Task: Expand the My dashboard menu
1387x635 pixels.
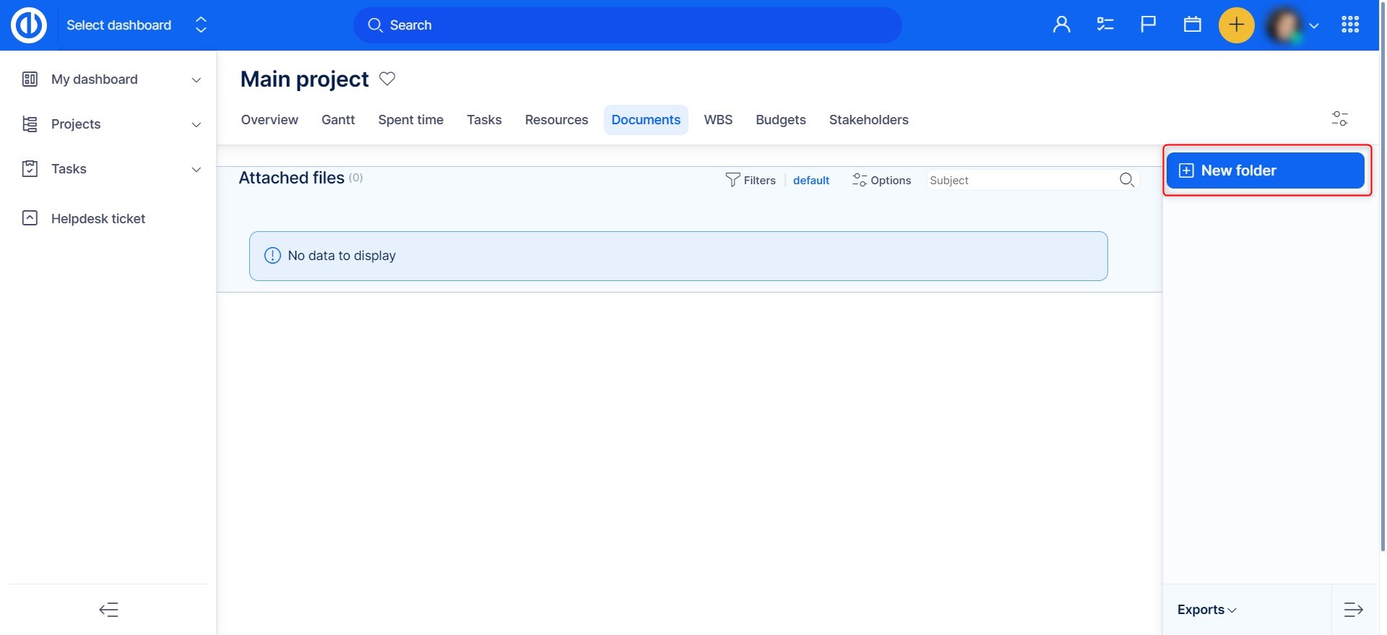Action: [196, 80]
